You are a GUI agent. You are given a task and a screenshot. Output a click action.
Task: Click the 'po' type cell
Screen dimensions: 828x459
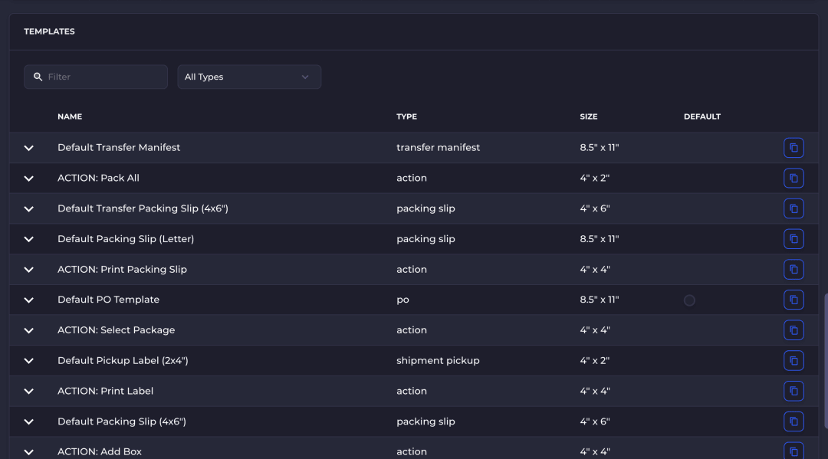[403, 300]
